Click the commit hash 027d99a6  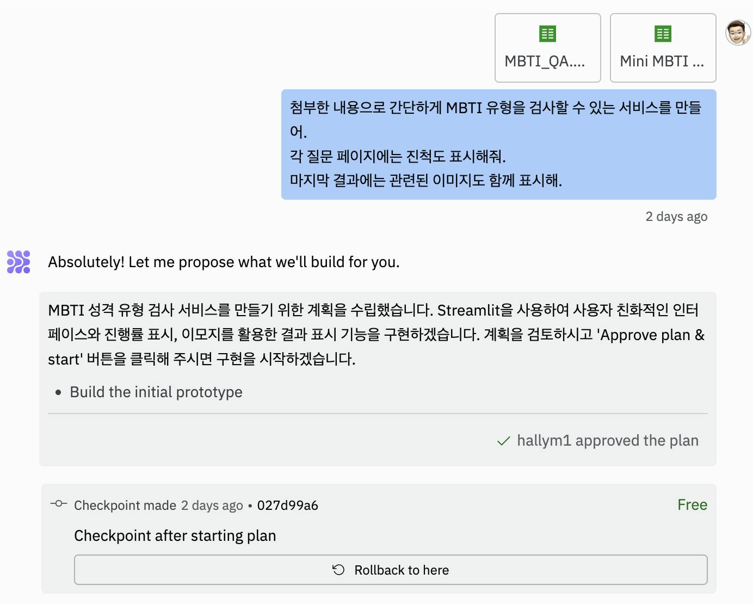287,506
